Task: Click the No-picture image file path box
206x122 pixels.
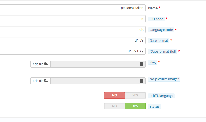Action: click(x=94, y=81)
